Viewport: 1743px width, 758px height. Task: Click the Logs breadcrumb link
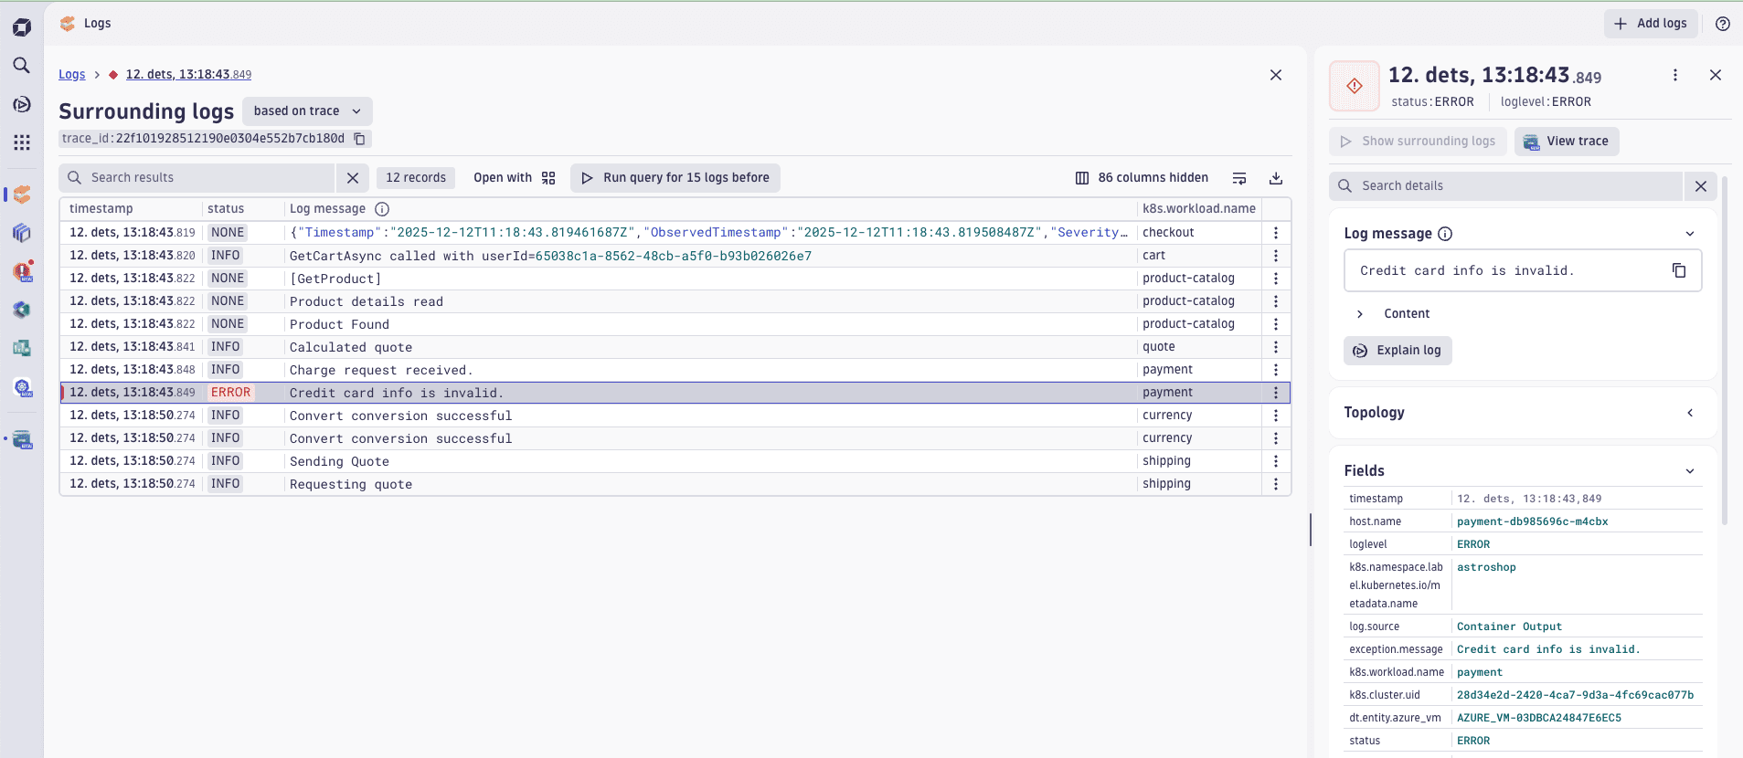click(71, 75)
